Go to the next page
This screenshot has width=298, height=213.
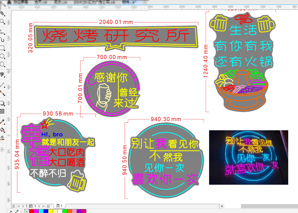[x=39, y=206]
